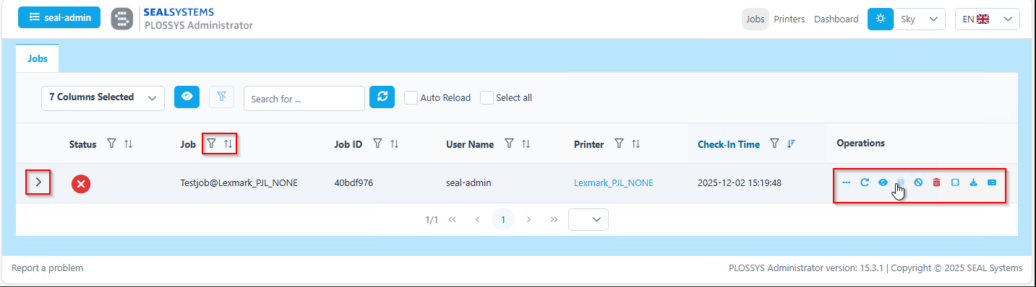Viewport: 1036px width, 287px height.
Task: Check the Select all checkbox
Action: (487, 97)
